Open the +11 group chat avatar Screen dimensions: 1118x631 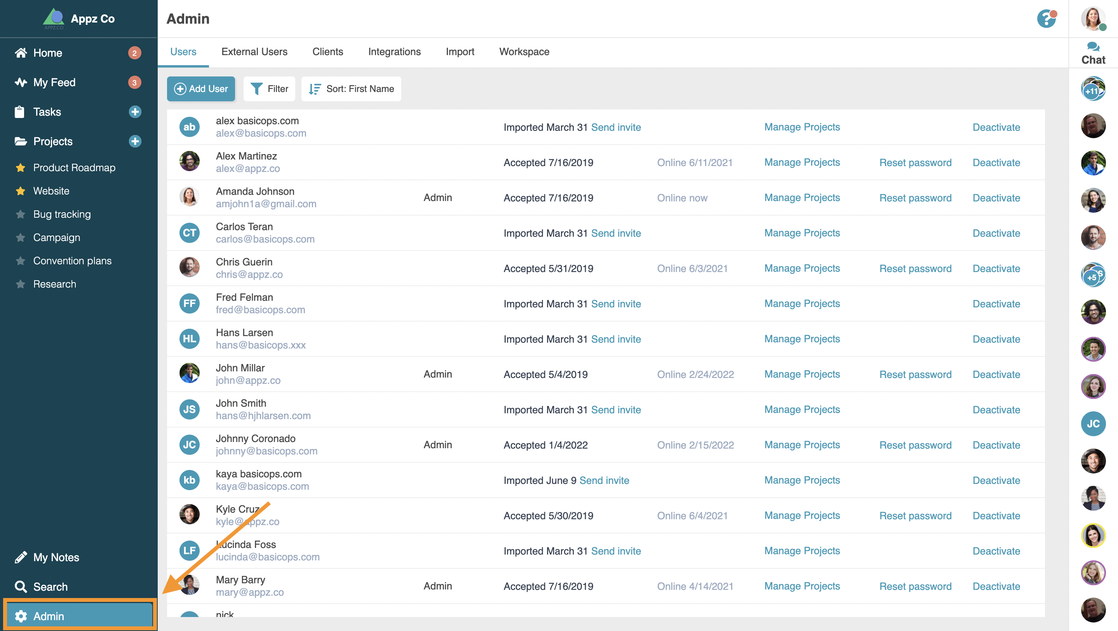pyautogui.click(x=1093, y=88)
